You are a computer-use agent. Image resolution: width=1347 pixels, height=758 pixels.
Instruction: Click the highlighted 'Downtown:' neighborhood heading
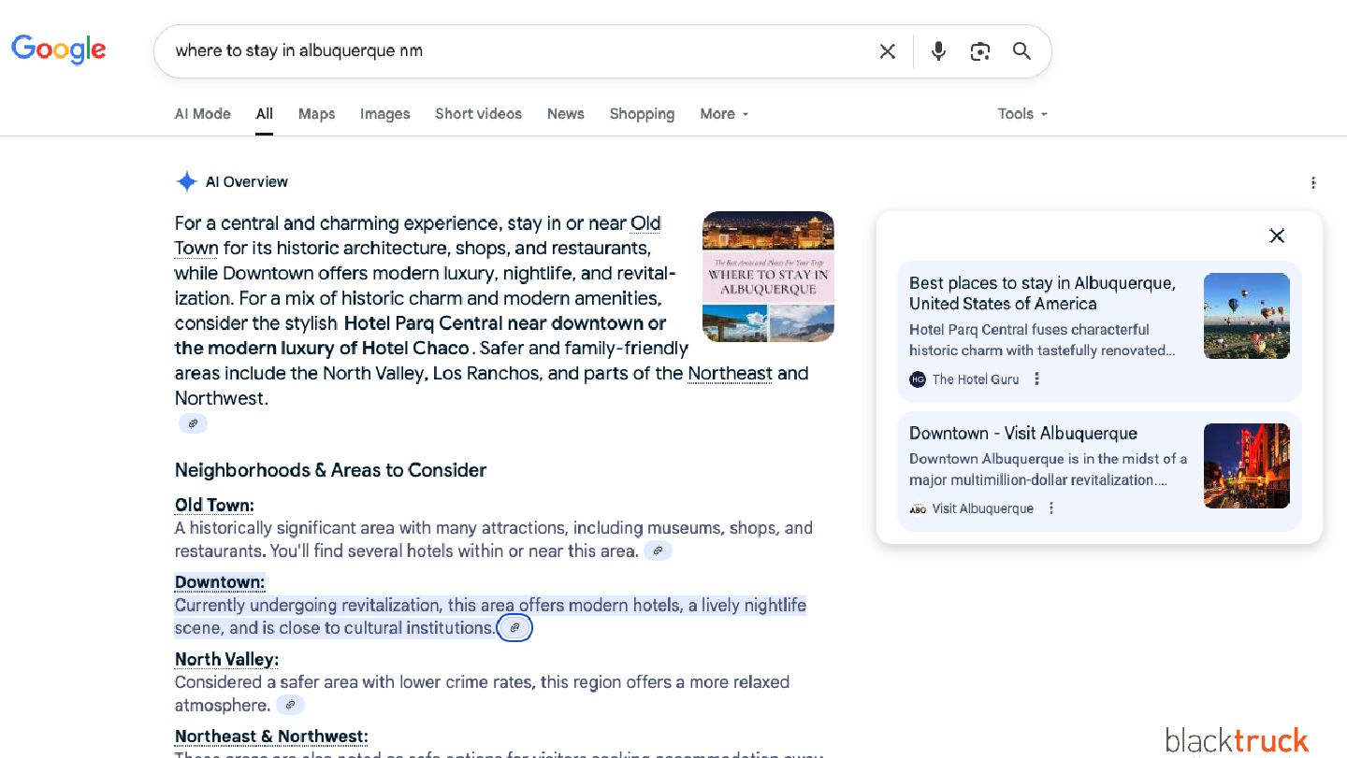click(x=220, y=582)
